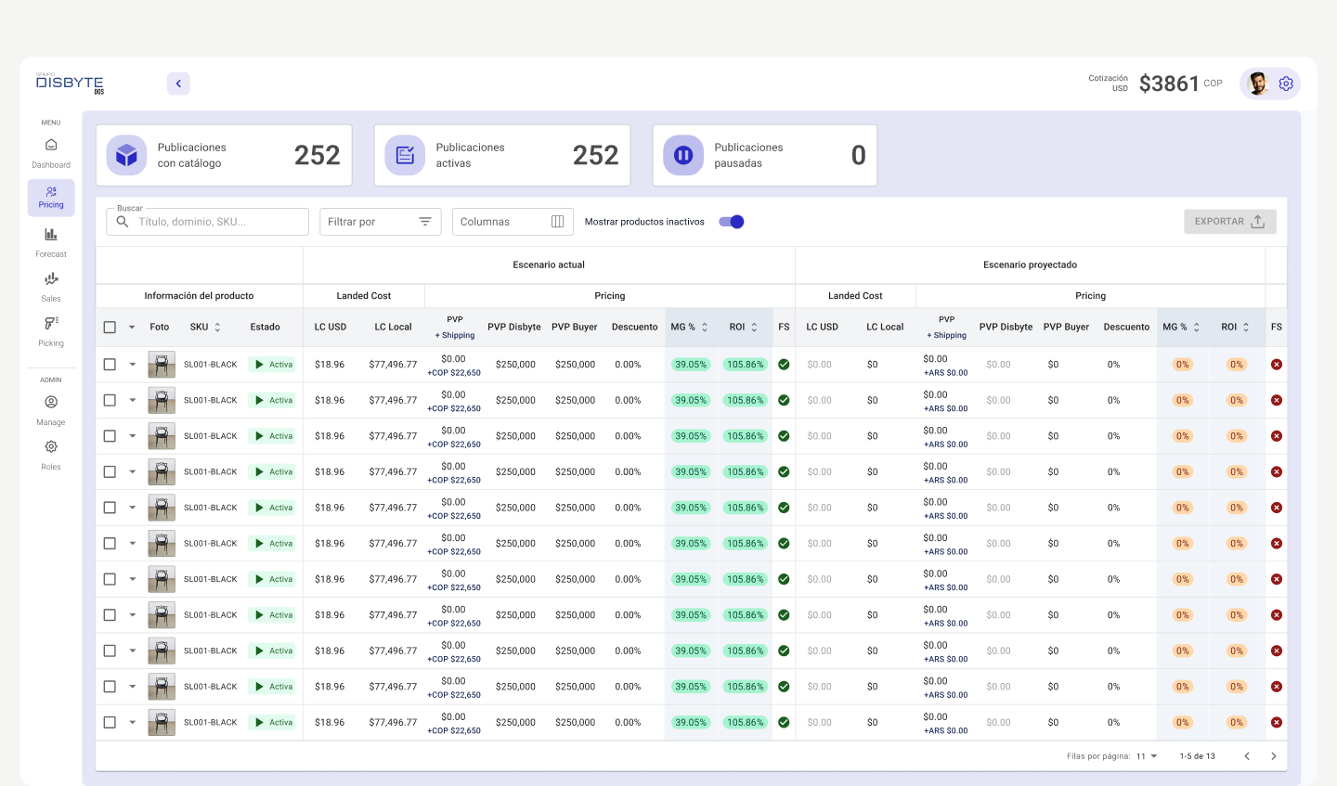This screenshot has height=786, width=1337.
Task: Open the Roles admin section
Action: pyautogui.click(x=51, y=455)
